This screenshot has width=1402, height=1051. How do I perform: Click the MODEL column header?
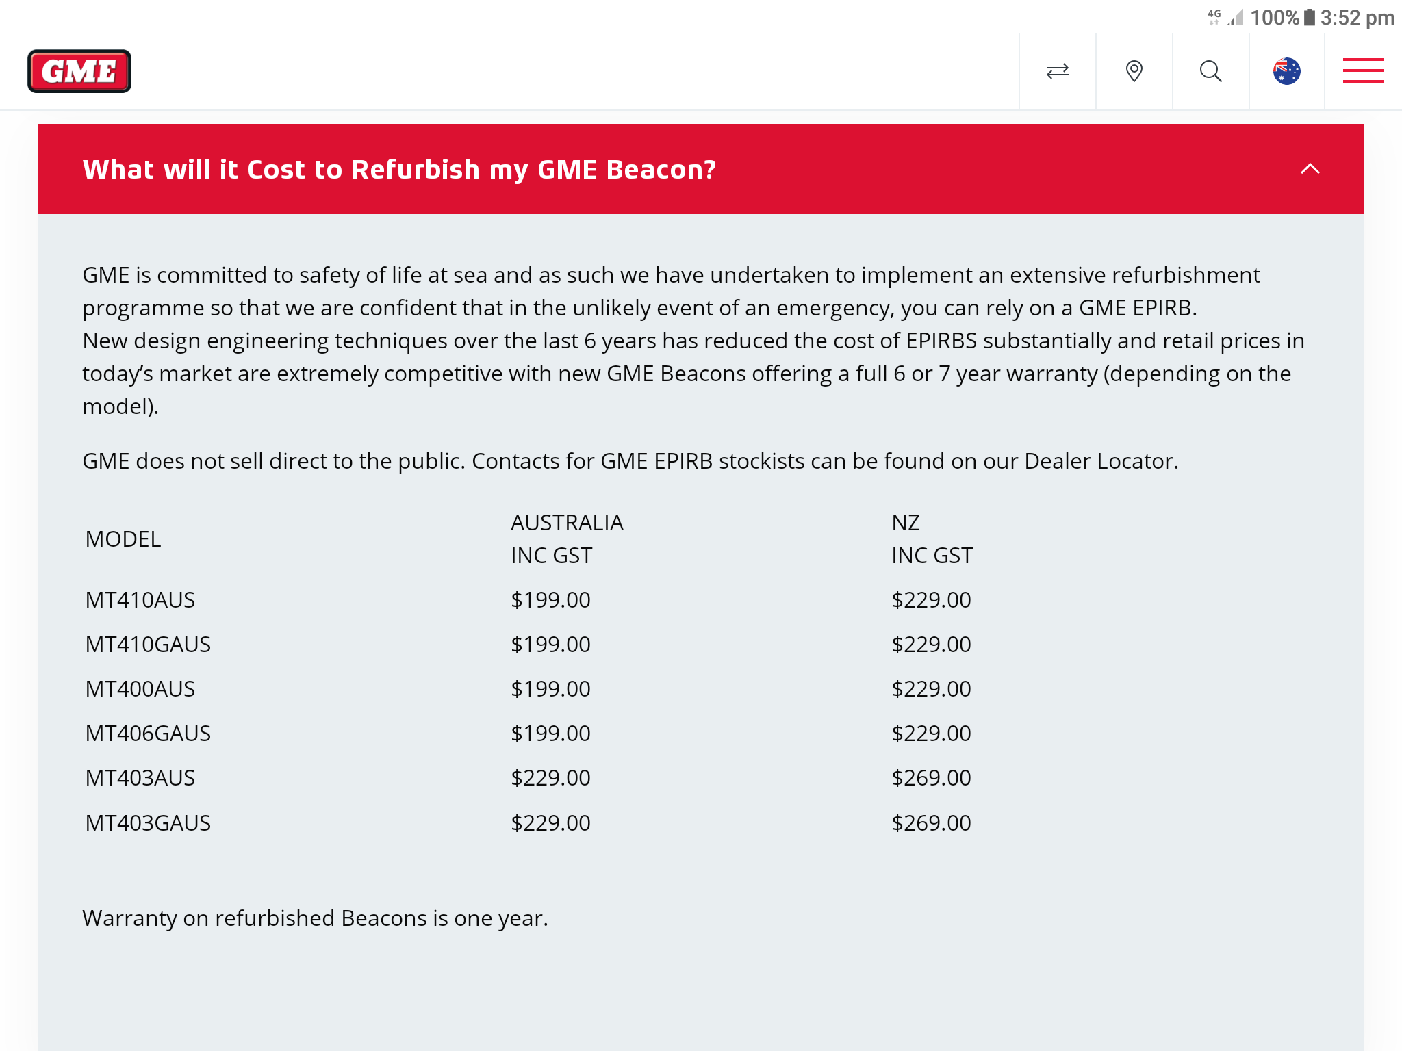pos(123,539)
